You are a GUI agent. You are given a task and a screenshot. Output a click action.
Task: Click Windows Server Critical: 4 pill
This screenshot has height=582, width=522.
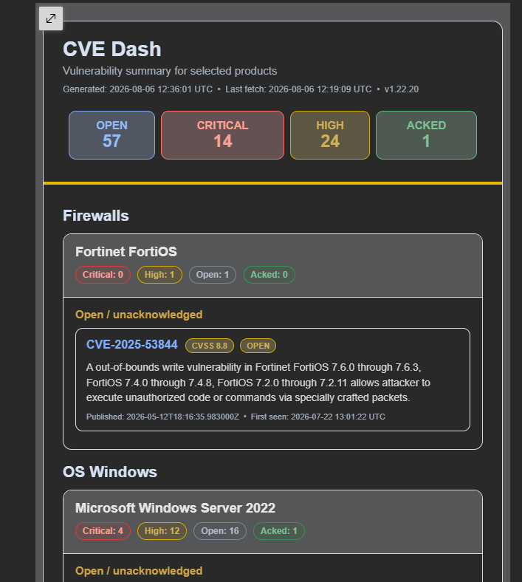(103, 531)
